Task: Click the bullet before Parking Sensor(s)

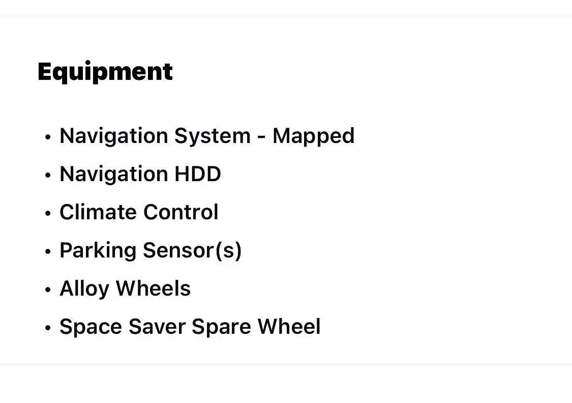Action: 48,251
